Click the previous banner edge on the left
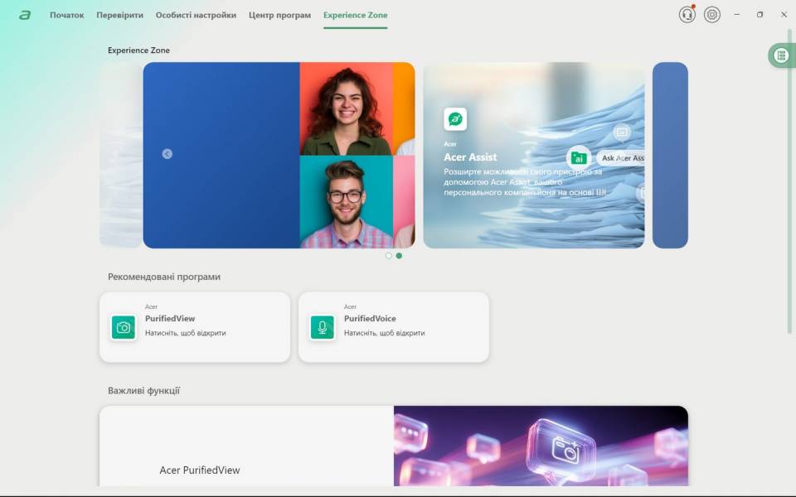Screen dimensions: 796x497 coord(121,155)
